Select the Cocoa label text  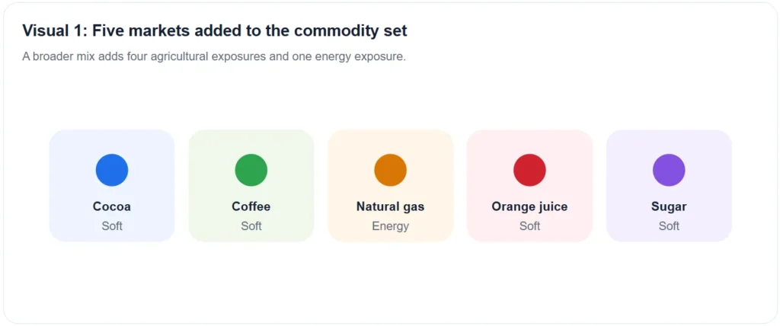pos(112,206)
